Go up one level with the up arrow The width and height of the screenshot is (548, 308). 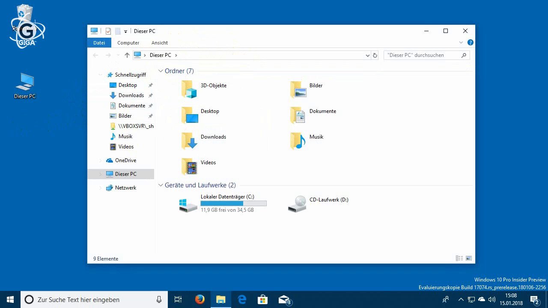[x=127, y=55]
